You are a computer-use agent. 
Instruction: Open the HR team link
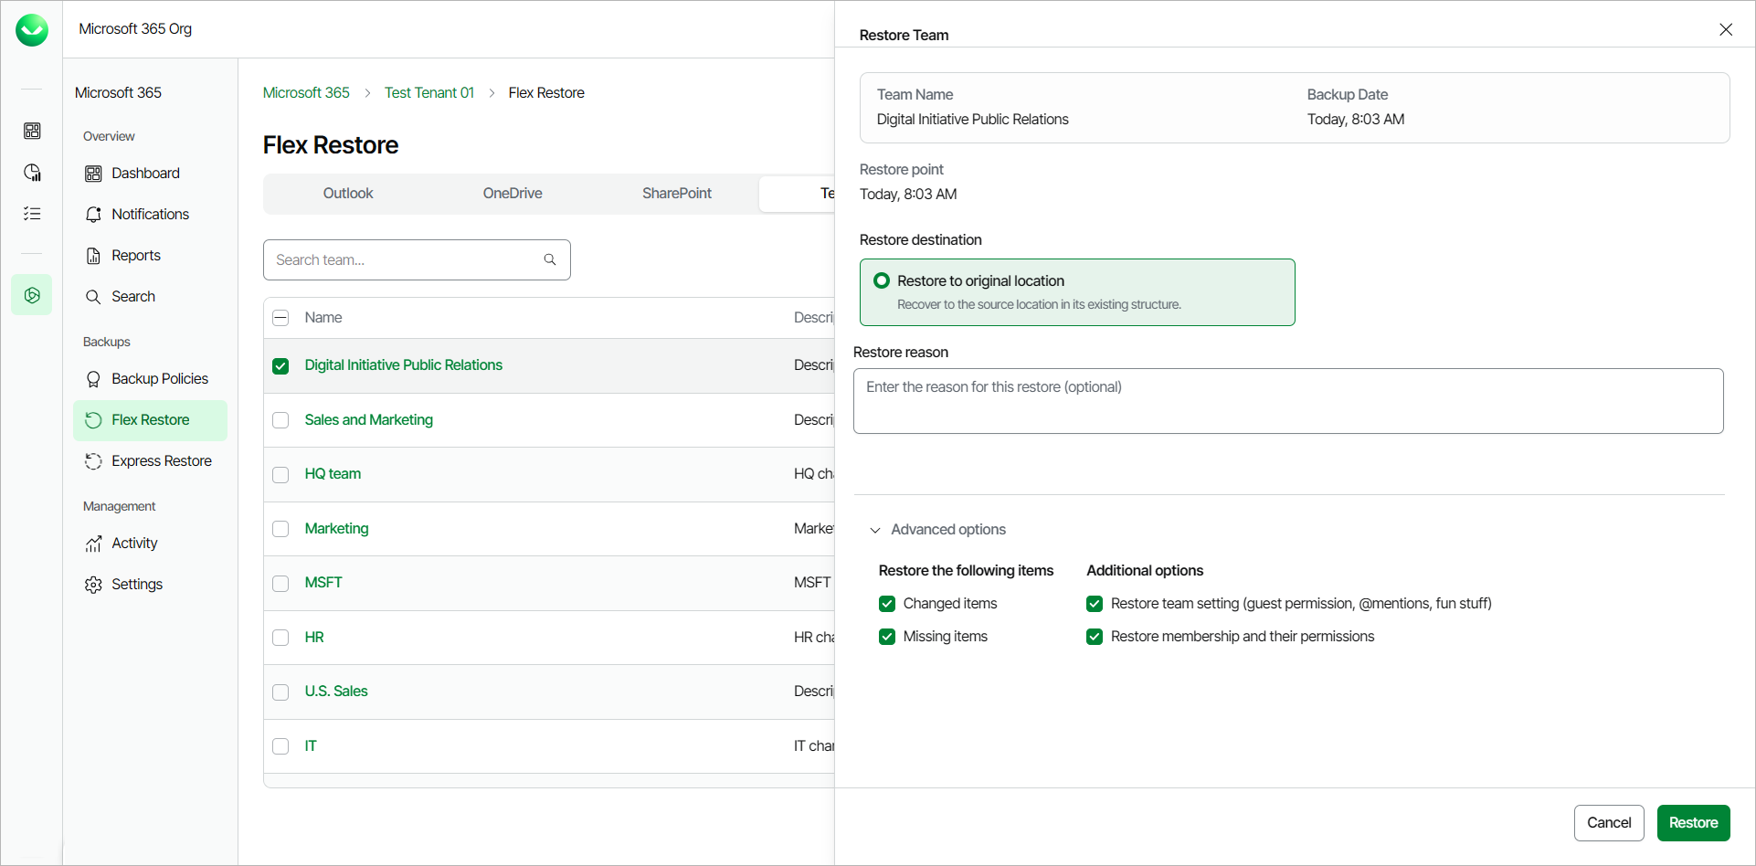click(x=314, y=638)
